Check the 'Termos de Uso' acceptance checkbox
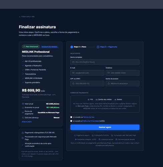Viewport: 163px width, 167px height. click(71, 117)
